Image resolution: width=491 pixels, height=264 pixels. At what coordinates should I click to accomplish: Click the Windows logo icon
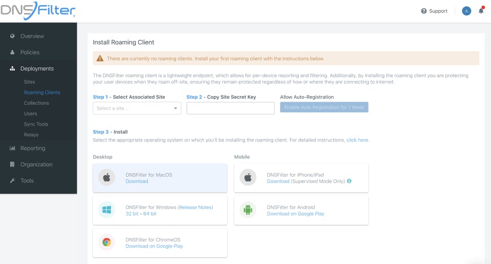106,210
